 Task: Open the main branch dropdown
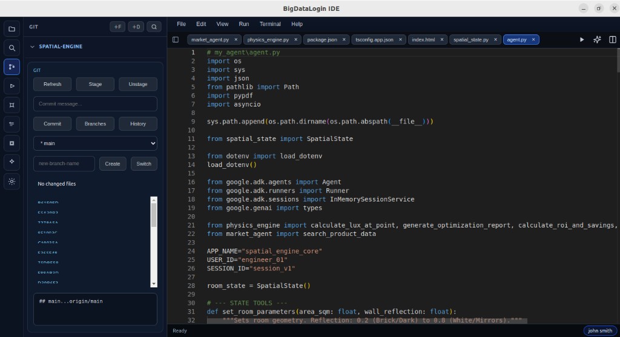click(95, 143)
